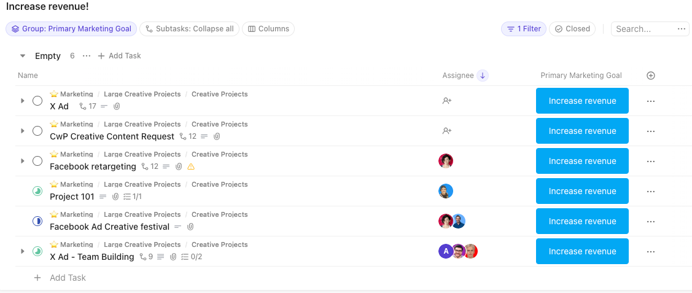The width and height of the screenshot is (692, 293).
Task: Click the warning triangle on Facebook retargeting
Action: click(191, 166)
